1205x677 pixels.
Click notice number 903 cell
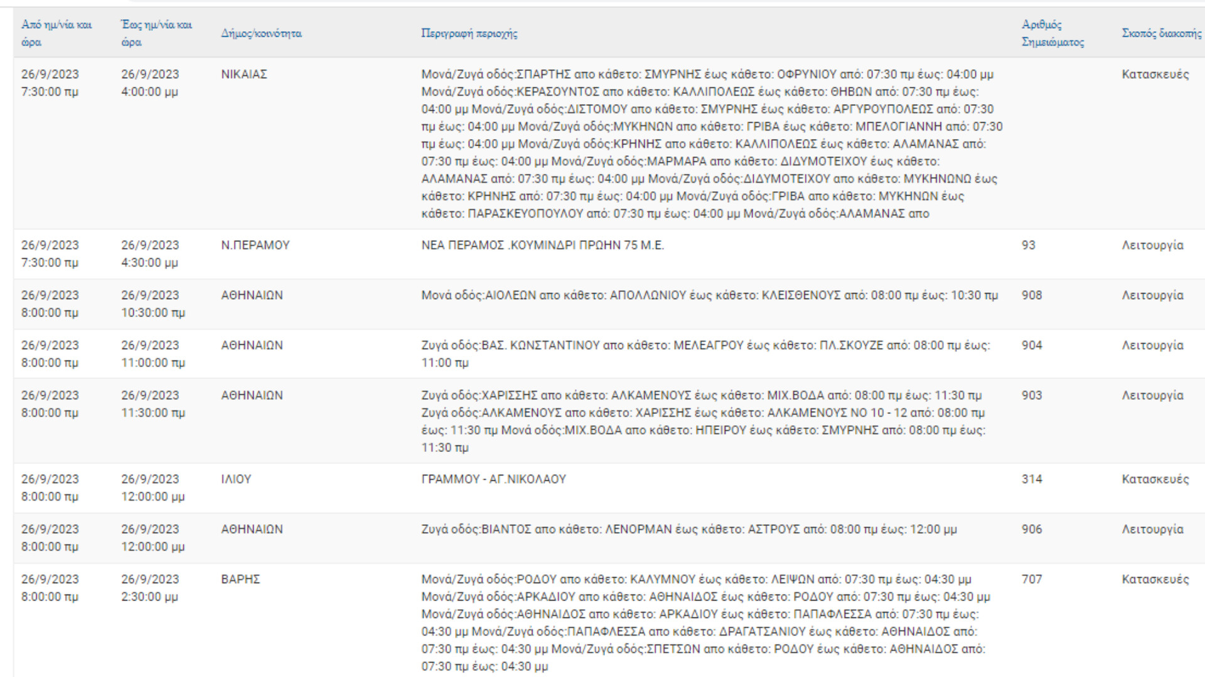click(1032, 396)
